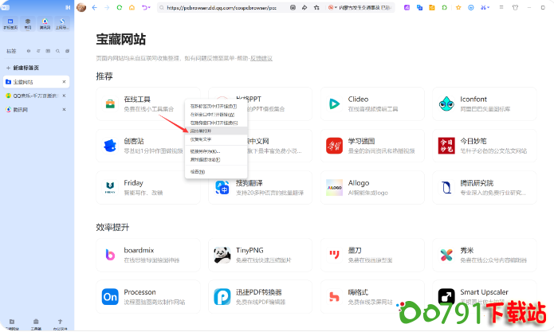Viewport: 554px width, 332px height.
Task: Click the URL address bar field
Action: pos(223,7)
